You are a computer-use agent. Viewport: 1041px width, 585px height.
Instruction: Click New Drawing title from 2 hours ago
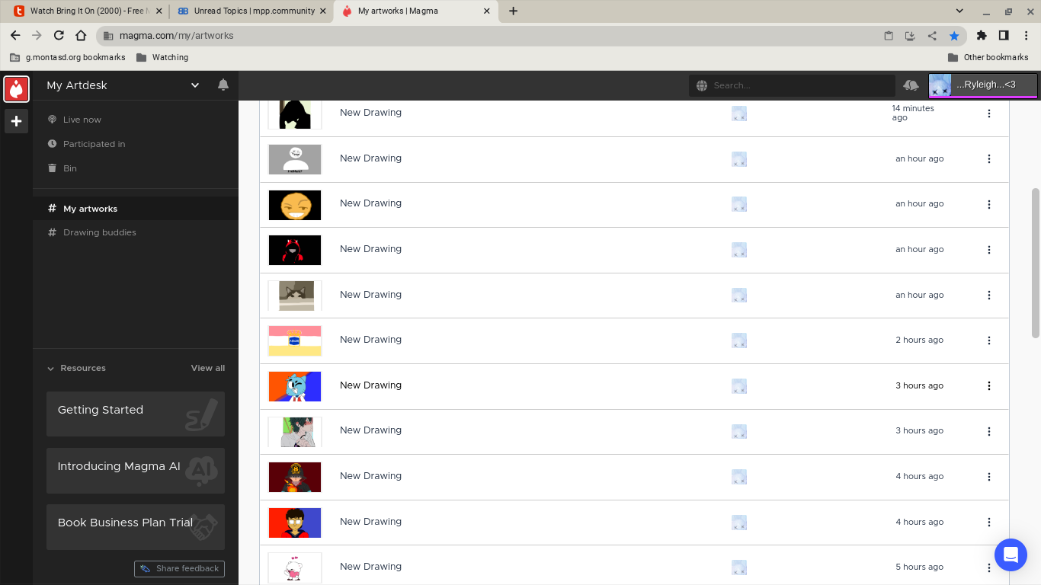point(370,340)
